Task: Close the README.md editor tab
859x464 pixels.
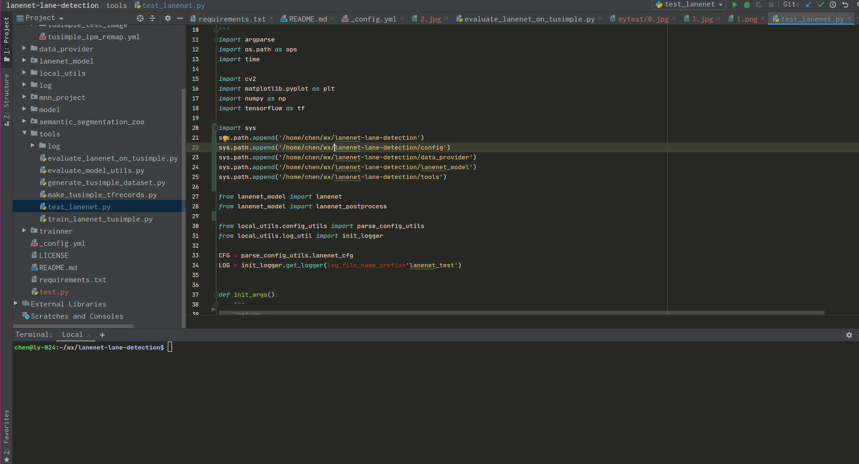Action: pos(332,19)
